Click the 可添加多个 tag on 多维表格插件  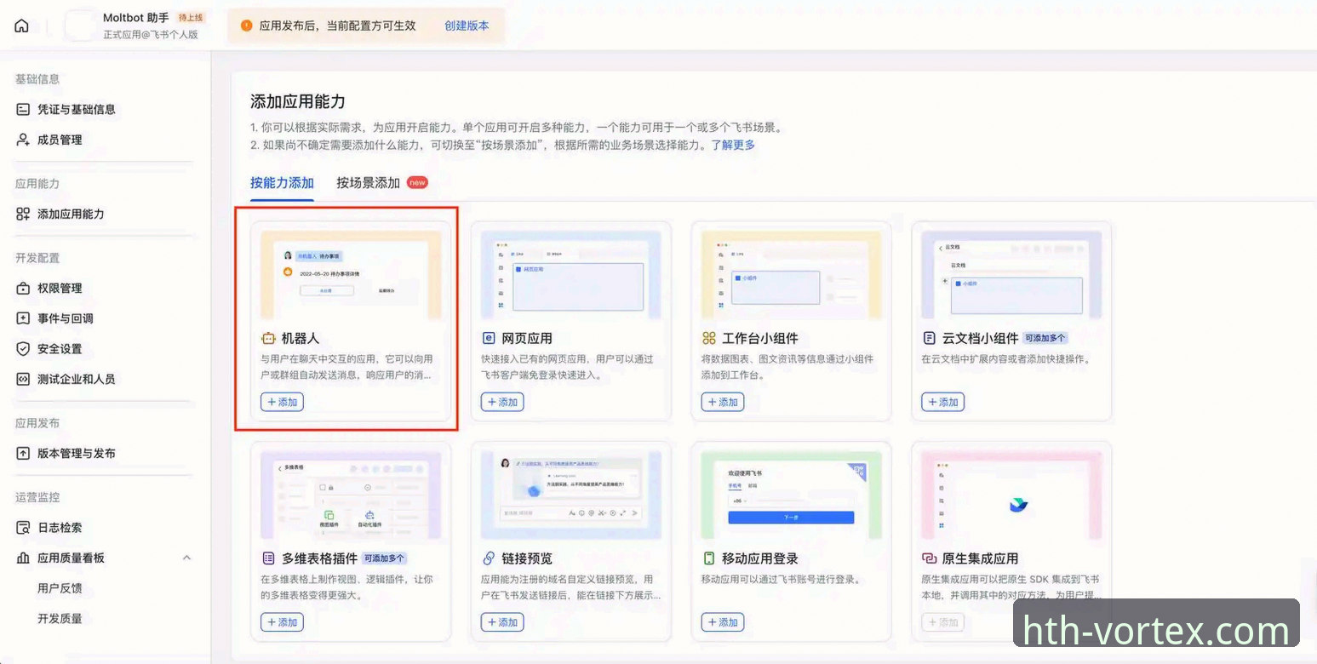384,558
